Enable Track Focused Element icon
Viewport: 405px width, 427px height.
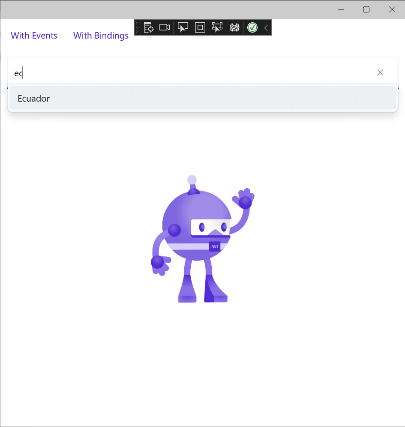tap(217, 27)
